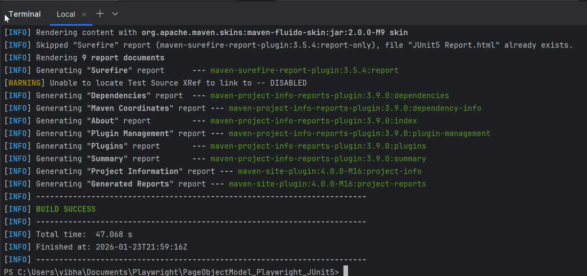Image resolution: width=587 pixels, height=276 pixels.
Task: Click the maven-project-info-reports-plugin index goal
Action: click(x=314, y=121)
